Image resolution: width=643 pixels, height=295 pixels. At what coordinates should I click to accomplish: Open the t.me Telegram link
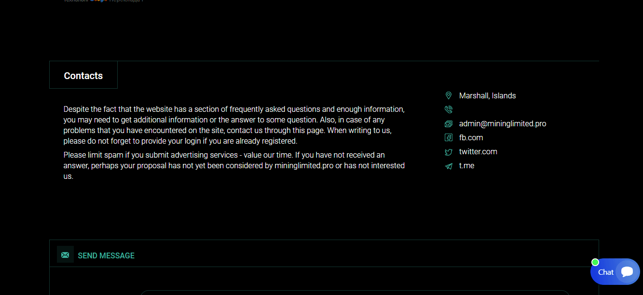coord(466,166)
